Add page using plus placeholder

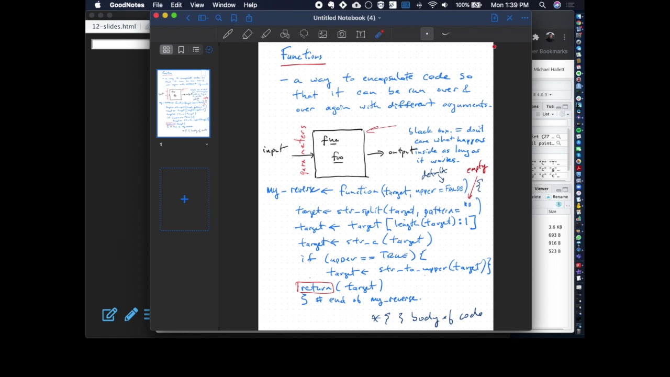coord(184,199)
